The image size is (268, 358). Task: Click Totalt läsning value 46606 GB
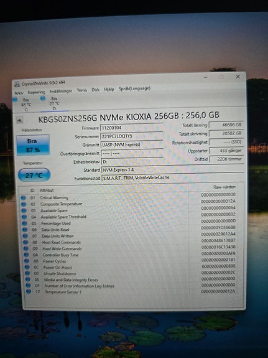[226, 125]
